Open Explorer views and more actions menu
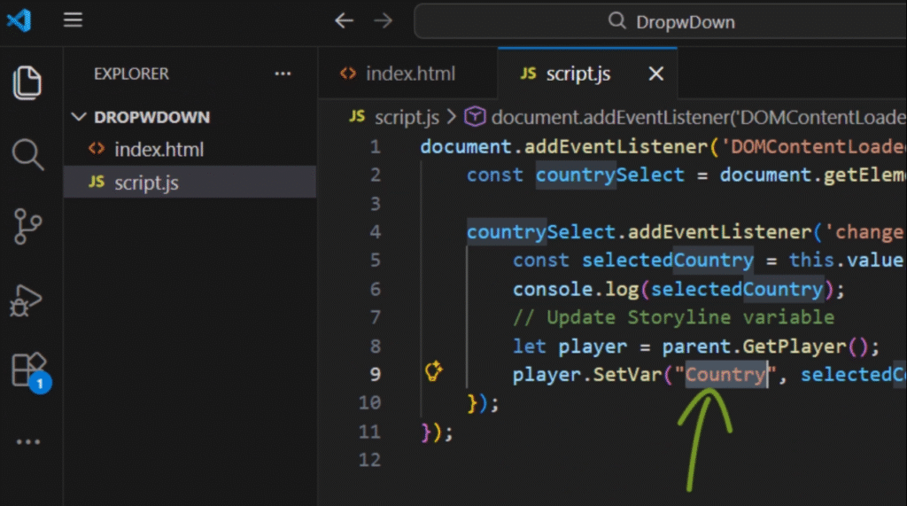The image size is (907, 506). pos(283,74)
